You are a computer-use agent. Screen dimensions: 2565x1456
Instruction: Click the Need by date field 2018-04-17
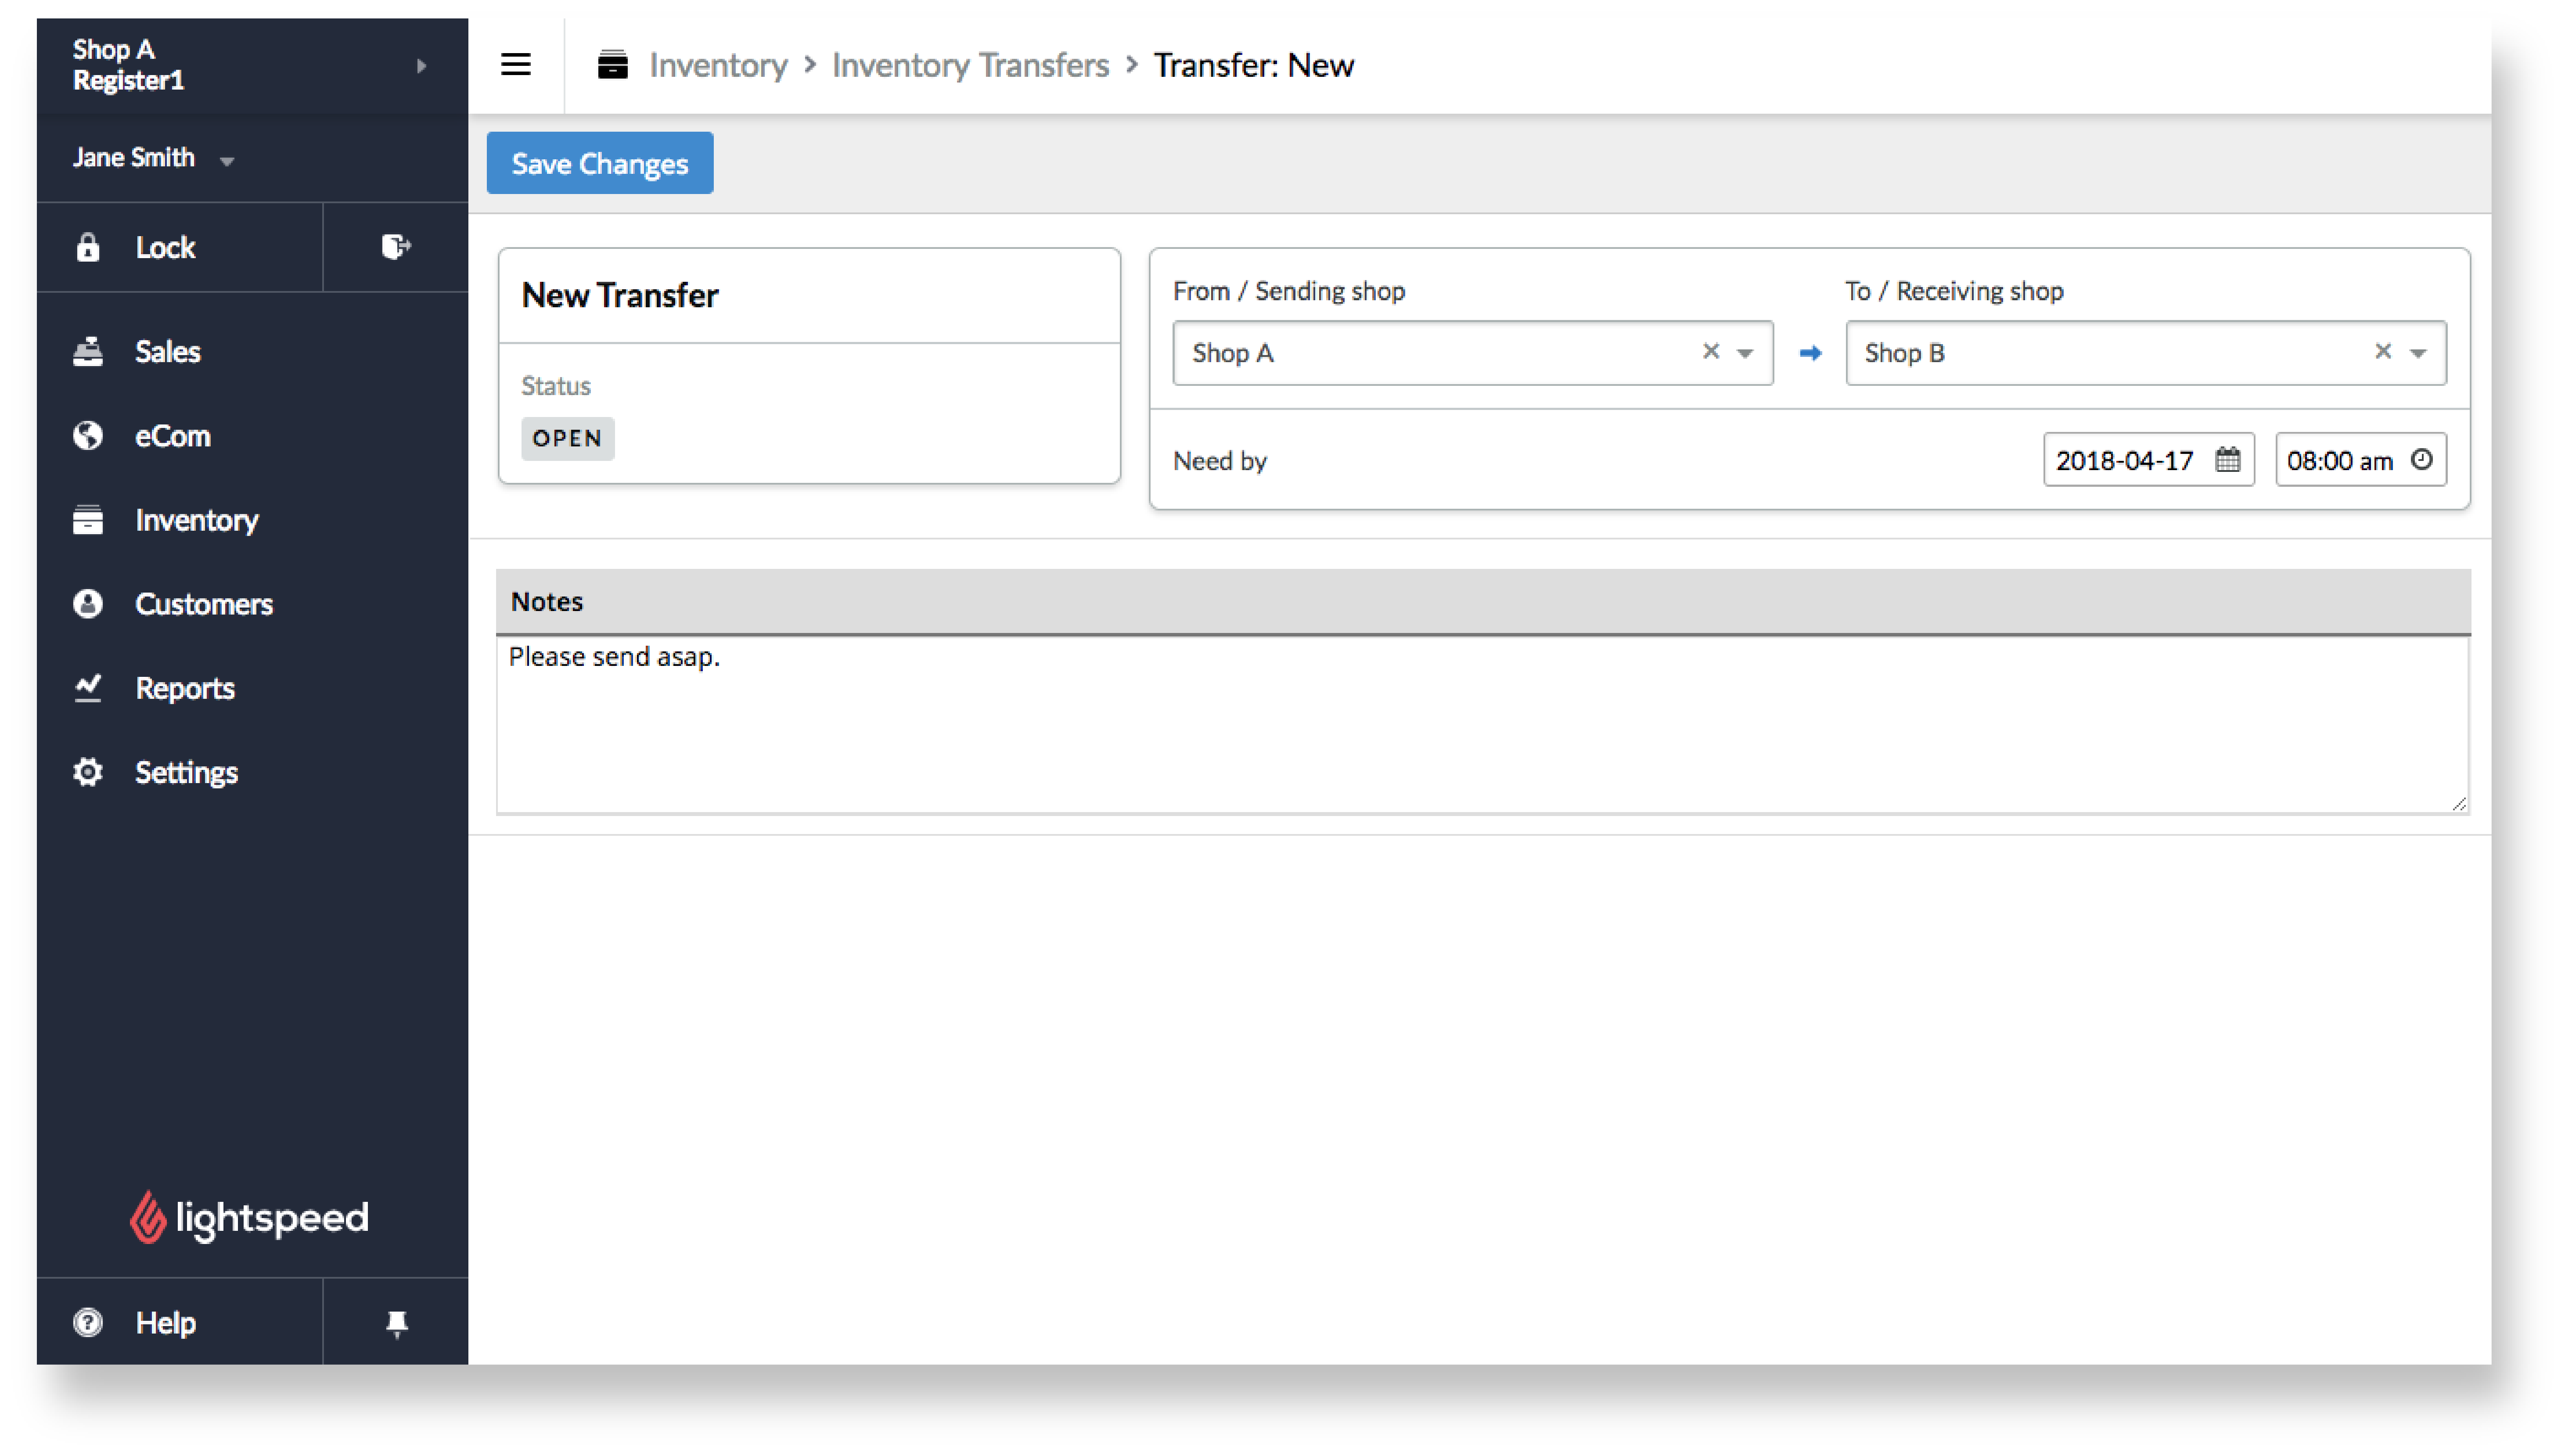tap(2148, 460)
